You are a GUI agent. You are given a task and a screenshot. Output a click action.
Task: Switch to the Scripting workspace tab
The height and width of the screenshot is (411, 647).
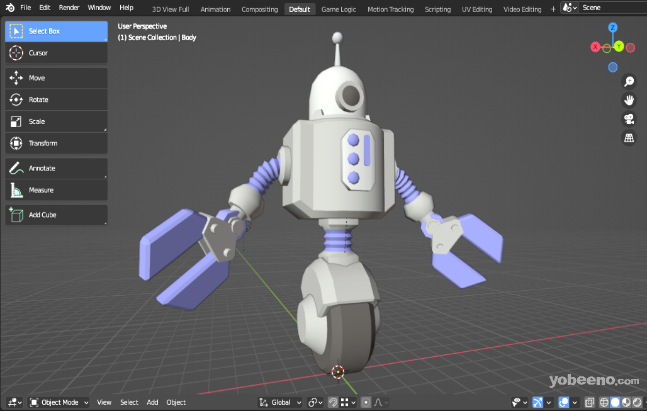pyautogui.click(x=438, y=9)
